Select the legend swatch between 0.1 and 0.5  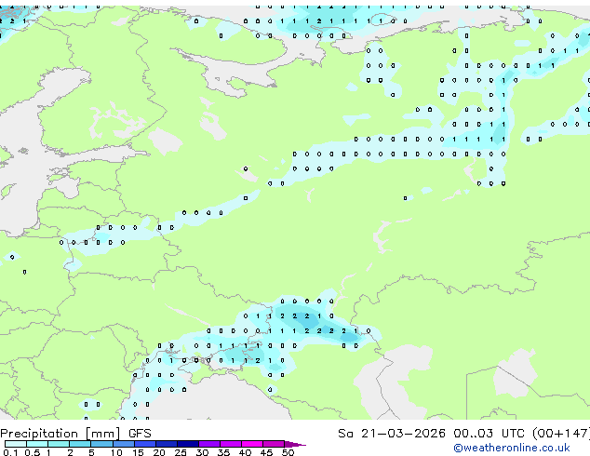pyautogui.click(x=16, y=444)
